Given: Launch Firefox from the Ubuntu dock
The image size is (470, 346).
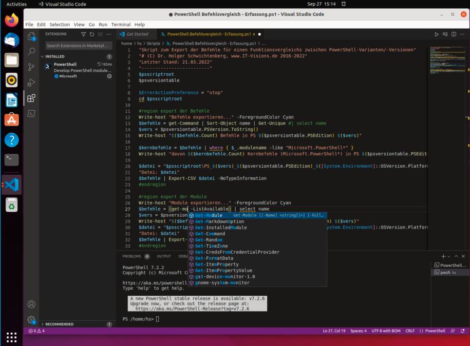Looking at the screenshot, I should coord(12,20).
